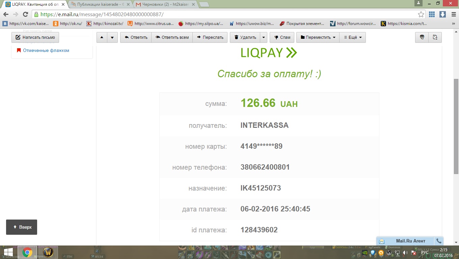This screenshot has width=459, height=259.
Task: Click the Удалить button
Action: click(245, 37)
